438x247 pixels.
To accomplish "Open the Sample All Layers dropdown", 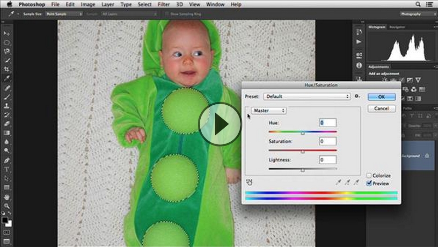I will (x=129, y=14).
